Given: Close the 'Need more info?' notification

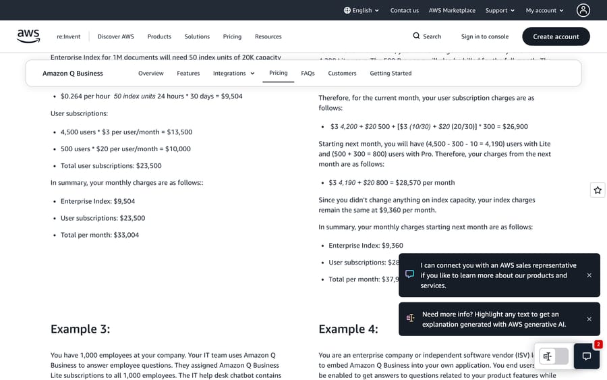Looking at the screenshot, I should coord(589,319).
